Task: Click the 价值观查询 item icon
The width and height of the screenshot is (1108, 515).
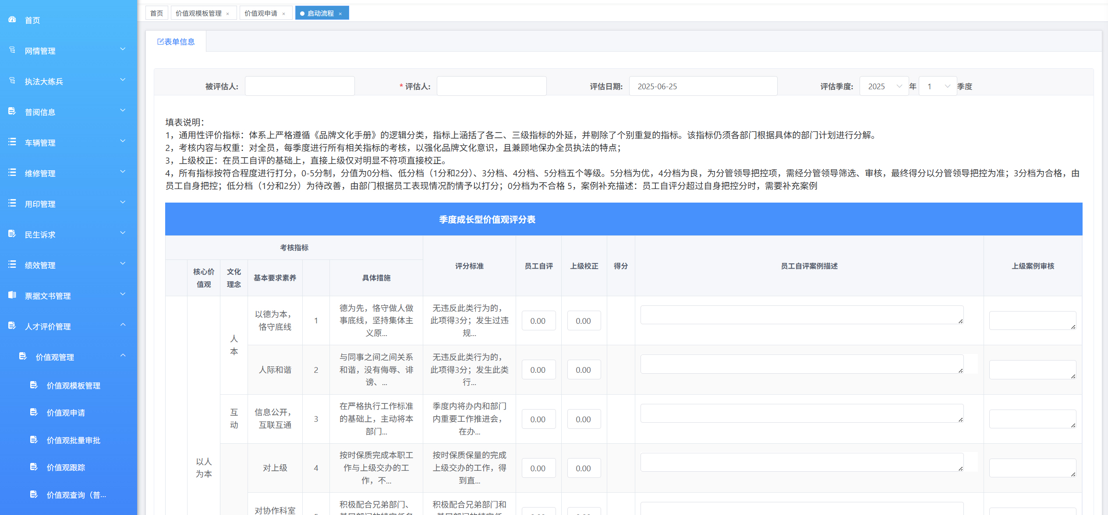Action: (34, 494)
